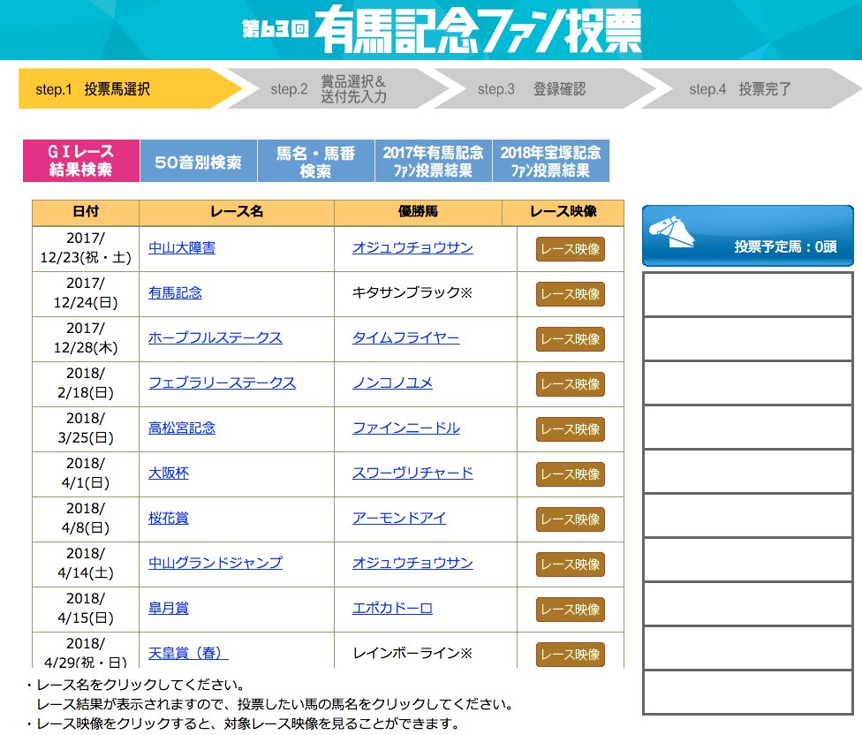Select winning horse タイムフライヤー
Viewport: 862px width, 735px height.
click(x=405, y=338)
